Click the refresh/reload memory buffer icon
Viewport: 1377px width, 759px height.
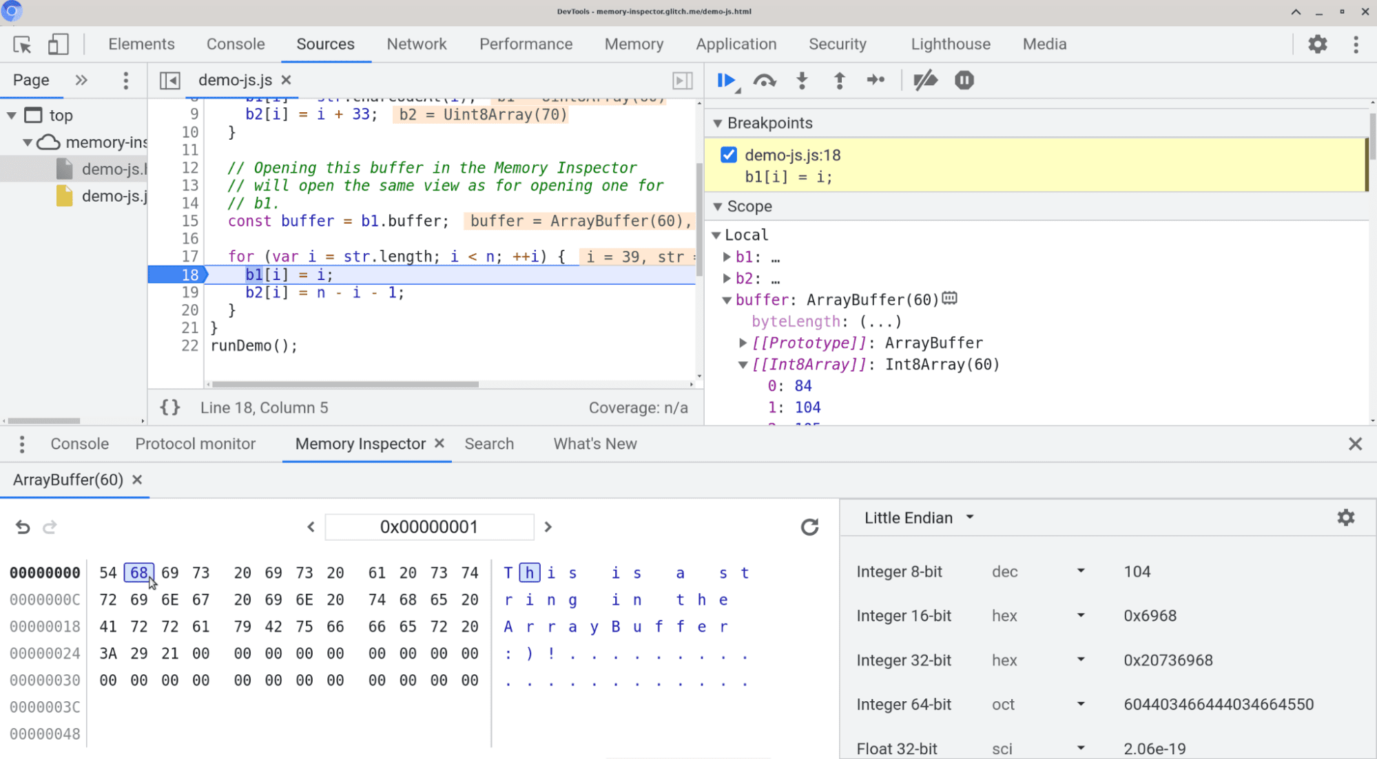809,526
